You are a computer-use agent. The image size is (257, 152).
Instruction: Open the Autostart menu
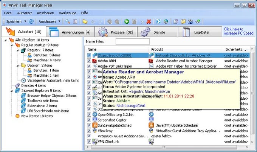pos(25,13)
